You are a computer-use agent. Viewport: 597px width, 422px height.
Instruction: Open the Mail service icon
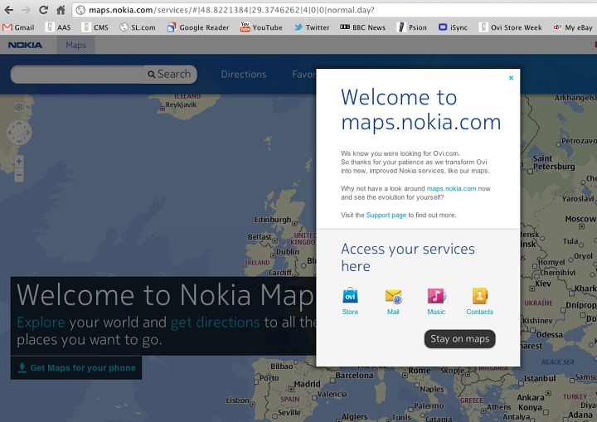393,297
